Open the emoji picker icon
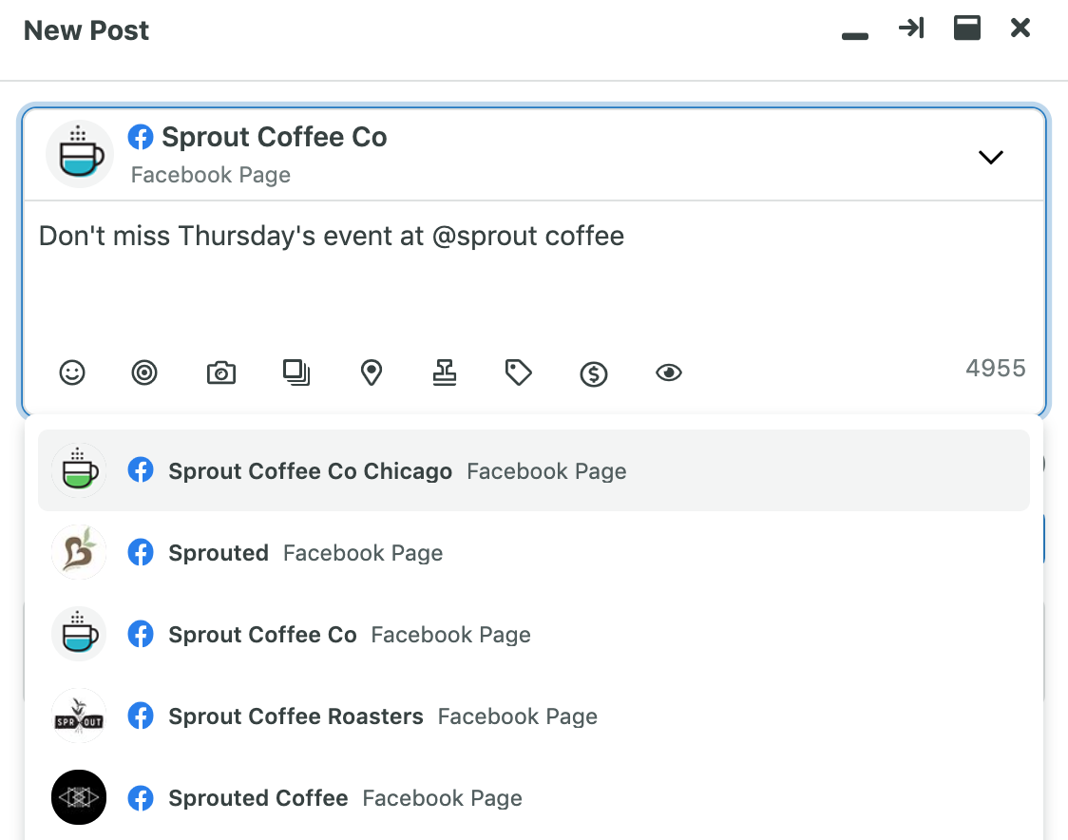Viewport: 1068px width, 840px height. pyautogui.click(x=72, y=372)
